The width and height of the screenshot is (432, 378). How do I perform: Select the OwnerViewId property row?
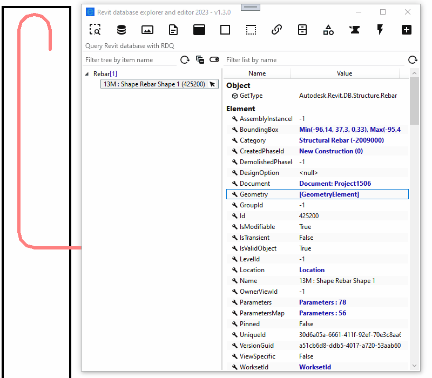317,292
